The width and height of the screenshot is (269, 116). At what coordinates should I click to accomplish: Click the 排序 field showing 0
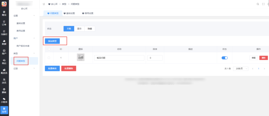(155, 58)
